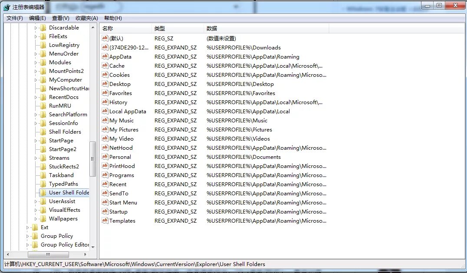Screen dimensions: 467x273
Task: Click the folder icon of TypedPaths key
Action: pyautogui.click(x=43, y=184)
